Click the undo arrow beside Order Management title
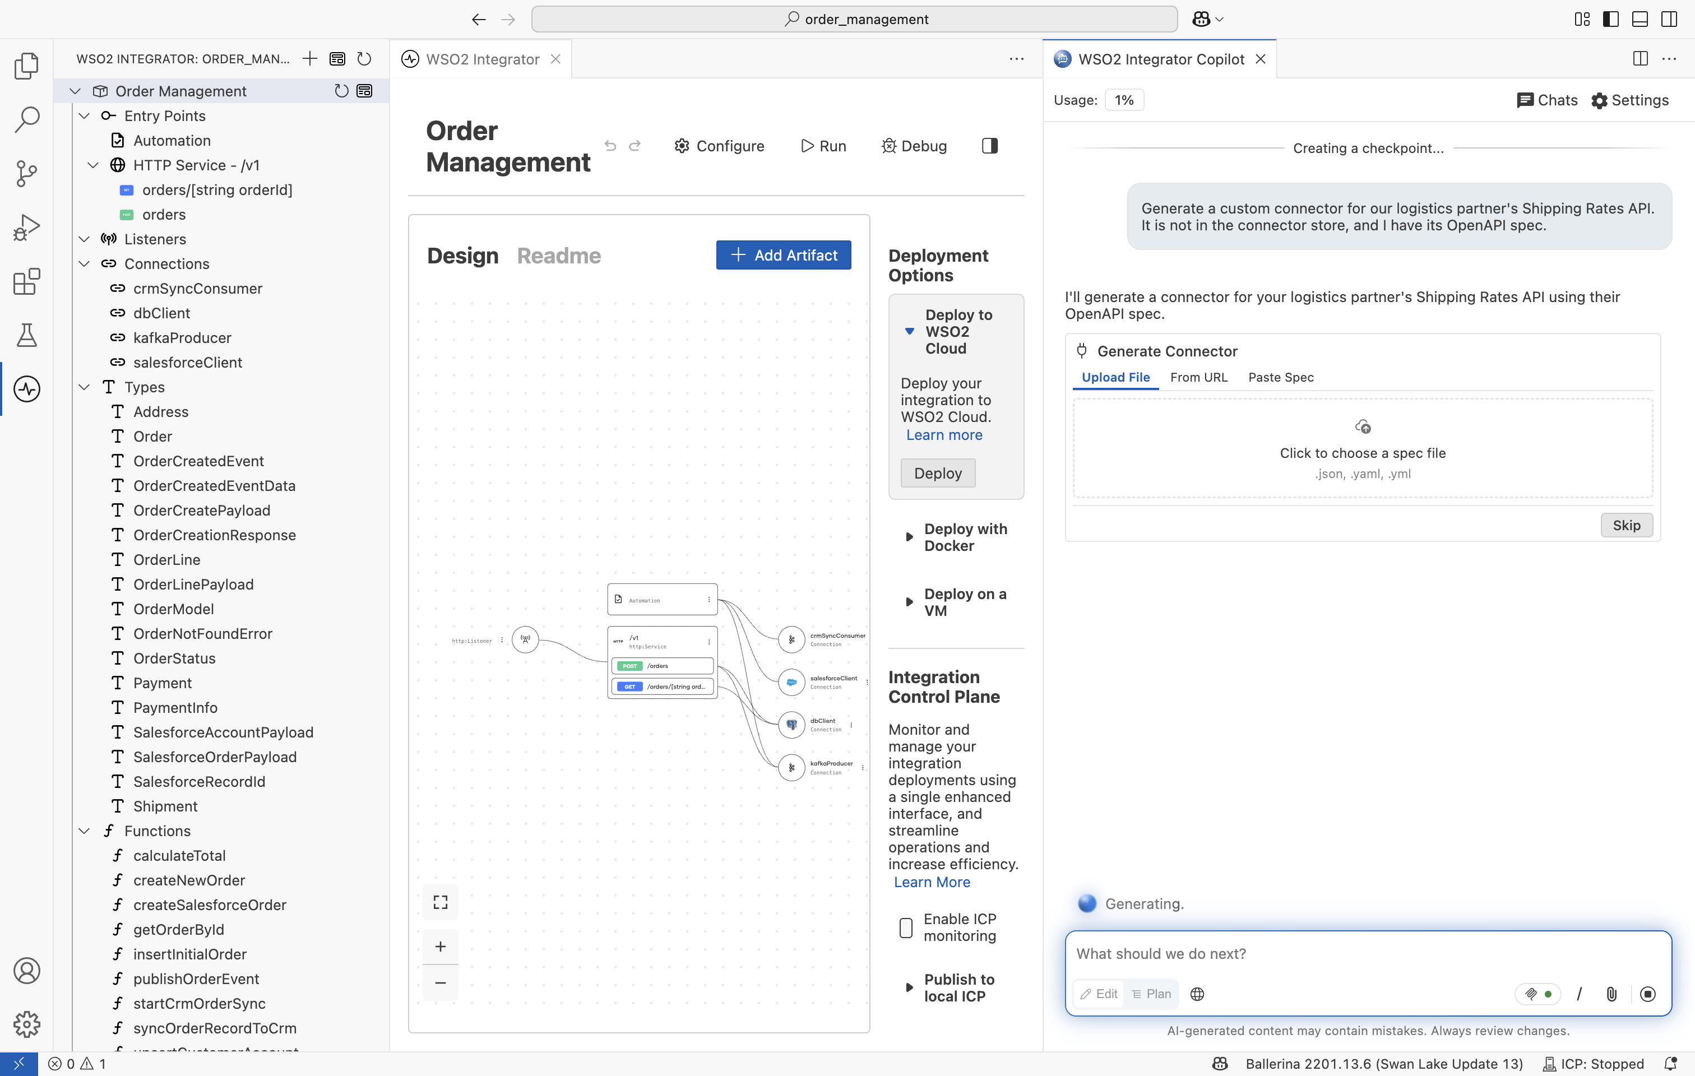The height and width of the screenshot is (1076, 1695). pyautogui.click(x=610, y=146)
